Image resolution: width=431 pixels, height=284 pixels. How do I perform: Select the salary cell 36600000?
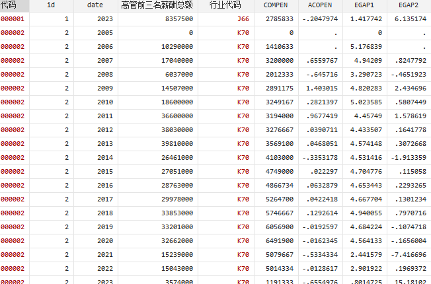175,116
